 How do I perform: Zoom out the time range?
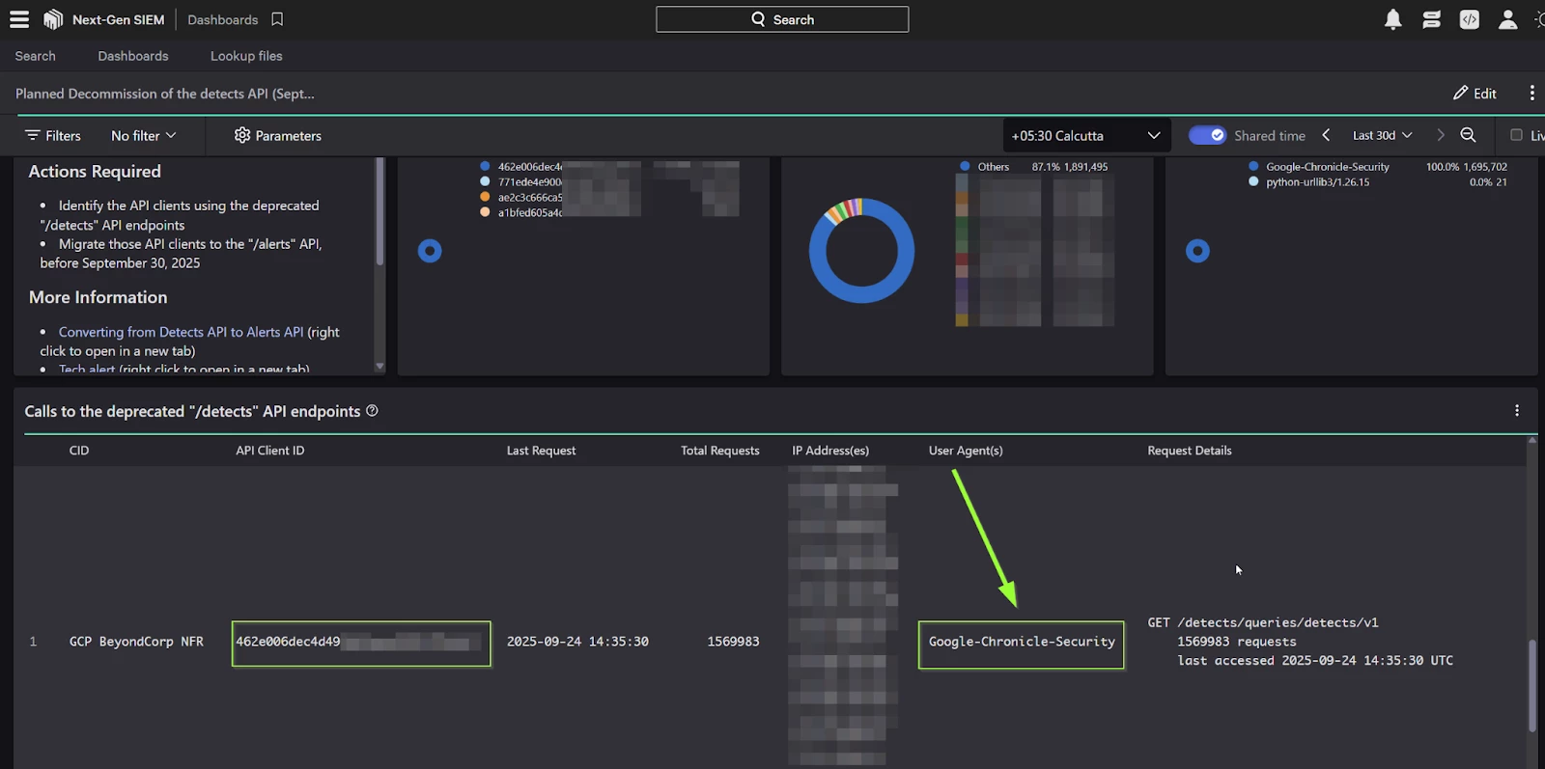(x=1468, y=136)
